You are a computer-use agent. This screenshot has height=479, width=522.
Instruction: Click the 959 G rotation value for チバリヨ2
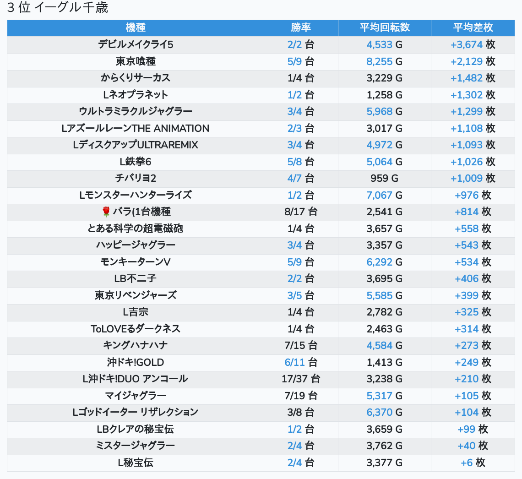384,178
